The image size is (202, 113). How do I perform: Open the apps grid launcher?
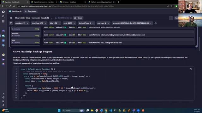point(3,21)
